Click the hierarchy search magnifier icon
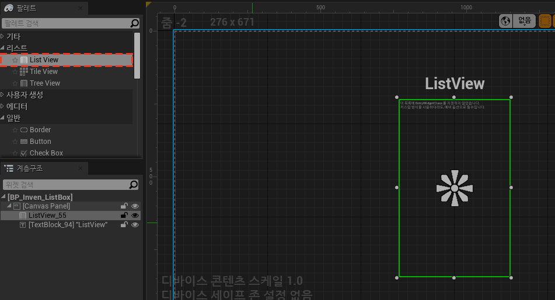 pyautogui.click(x=134, y=185)
